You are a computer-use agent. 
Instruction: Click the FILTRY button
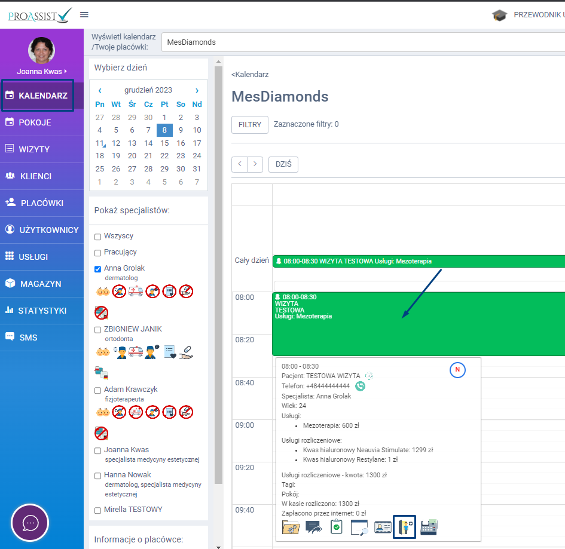(x=250, y=125)
